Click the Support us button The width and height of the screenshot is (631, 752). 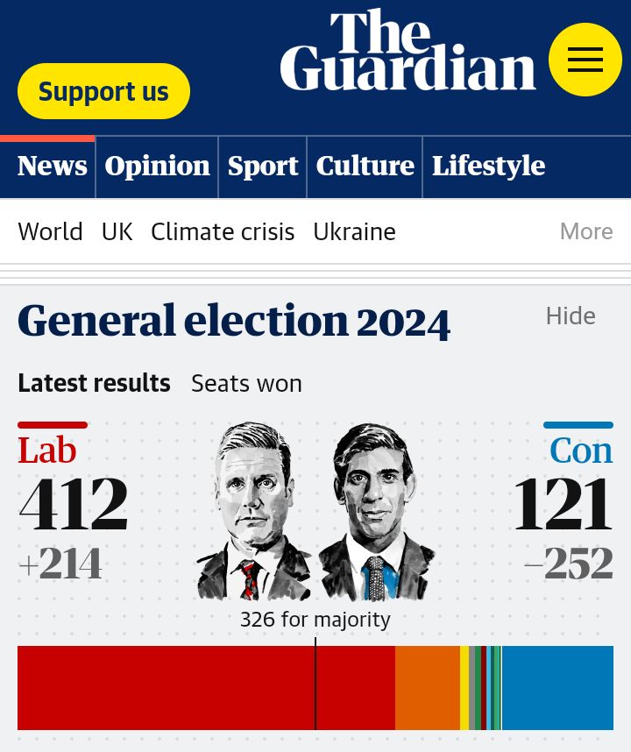(x=103, y=91)
